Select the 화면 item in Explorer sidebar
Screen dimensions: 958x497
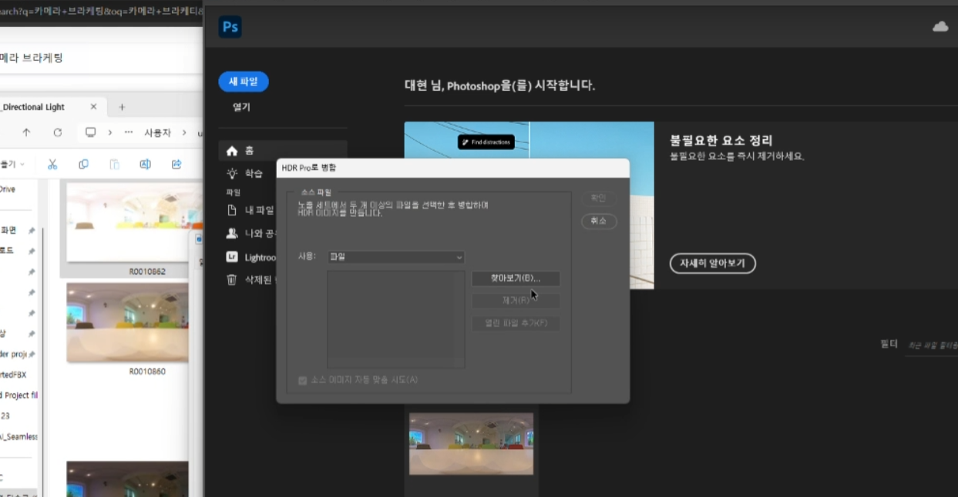click(x=9, y=230)
